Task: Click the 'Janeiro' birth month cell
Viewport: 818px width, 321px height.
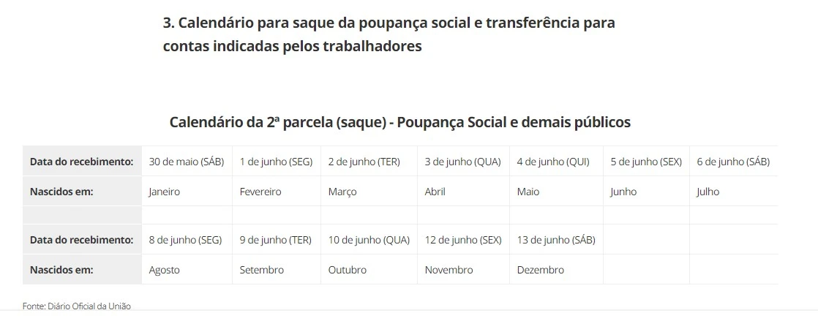Action: click(164, 192)
